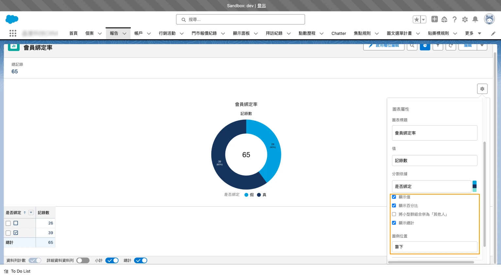Viewport: 501px width, 278px height.
Task: Click the report filter funnel icon
Action: pyautogui.click(x=438, y=46)
